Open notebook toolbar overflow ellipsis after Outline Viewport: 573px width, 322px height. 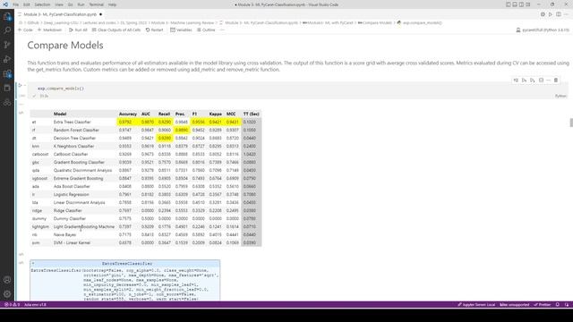(x=222, y=30)
